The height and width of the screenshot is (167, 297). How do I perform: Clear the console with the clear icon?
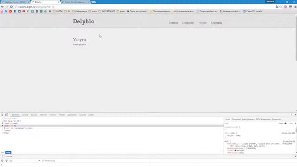point(2,161)
